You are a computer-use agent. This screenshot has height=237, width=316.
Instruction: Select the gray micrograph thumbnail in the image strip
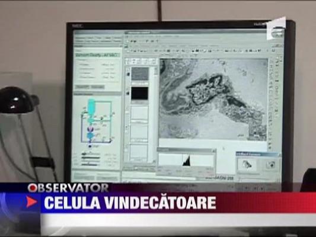click(x=140, y=73)
